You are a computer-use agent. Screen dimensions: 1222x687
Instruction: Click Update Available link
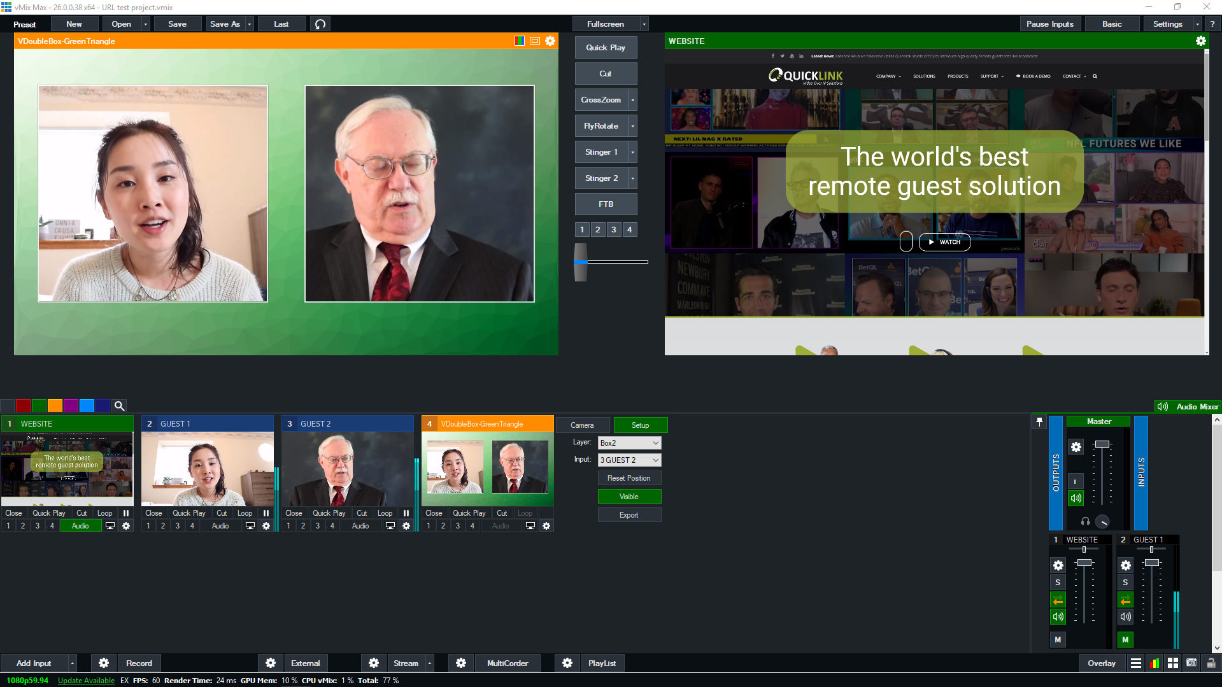pyautogui.click(x=86, y=681)
